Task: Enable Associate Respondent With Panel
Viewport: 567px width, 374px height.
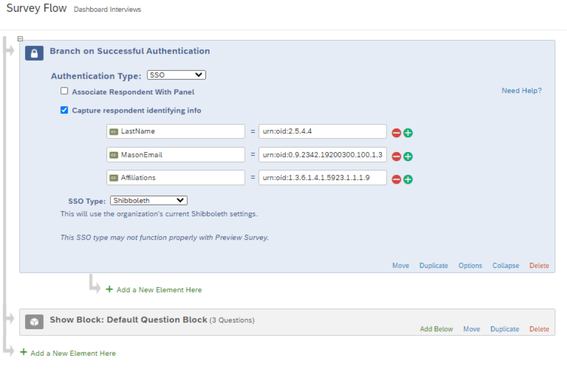Action: tap(64, 91)
